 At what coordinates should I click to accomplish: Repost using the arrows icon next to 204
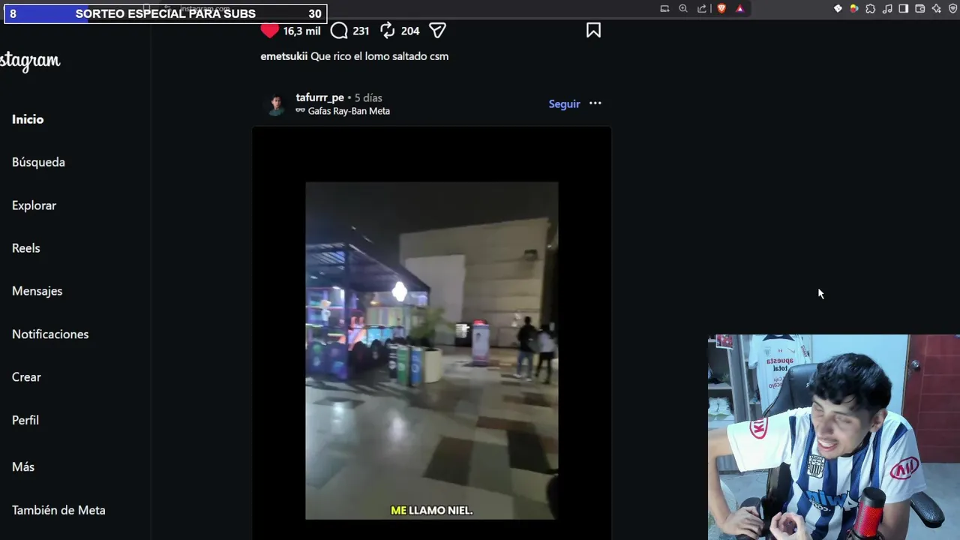[x=387, y=31]
